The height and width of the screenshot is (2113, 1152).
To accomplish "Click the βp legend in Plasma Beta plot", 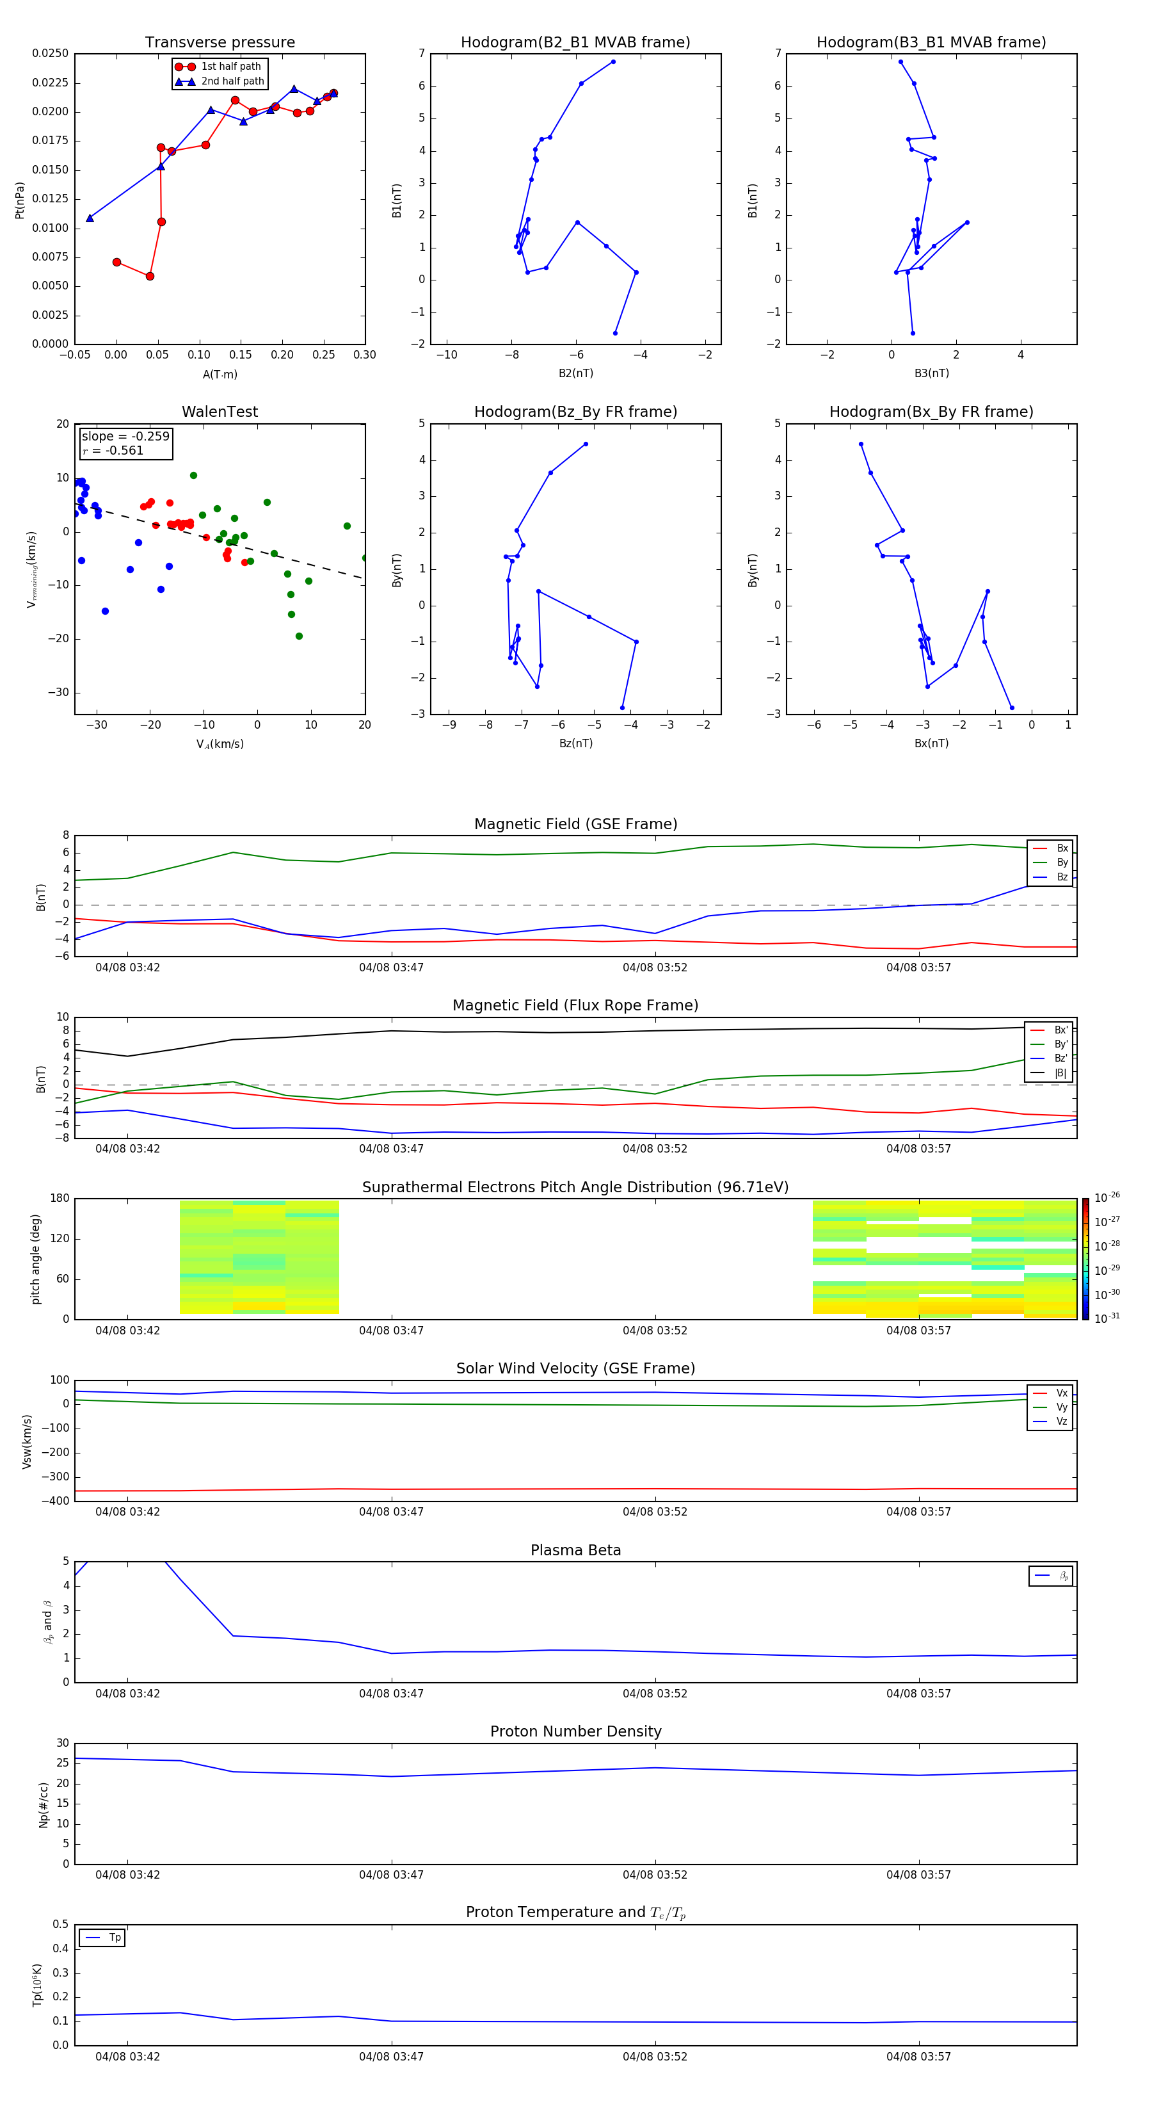I will pos(1051,1576).
